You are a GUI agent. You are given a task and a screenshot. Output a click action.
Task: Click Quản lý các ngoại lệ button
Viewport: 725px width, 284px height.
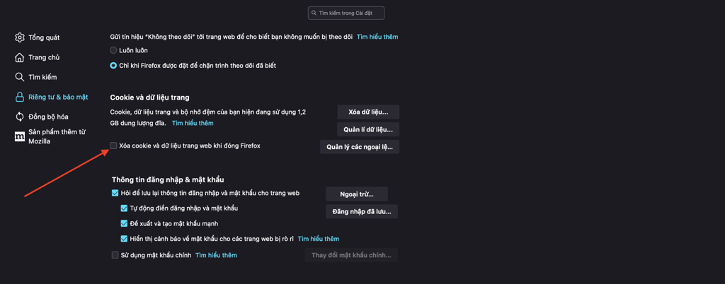coord(359,147)
